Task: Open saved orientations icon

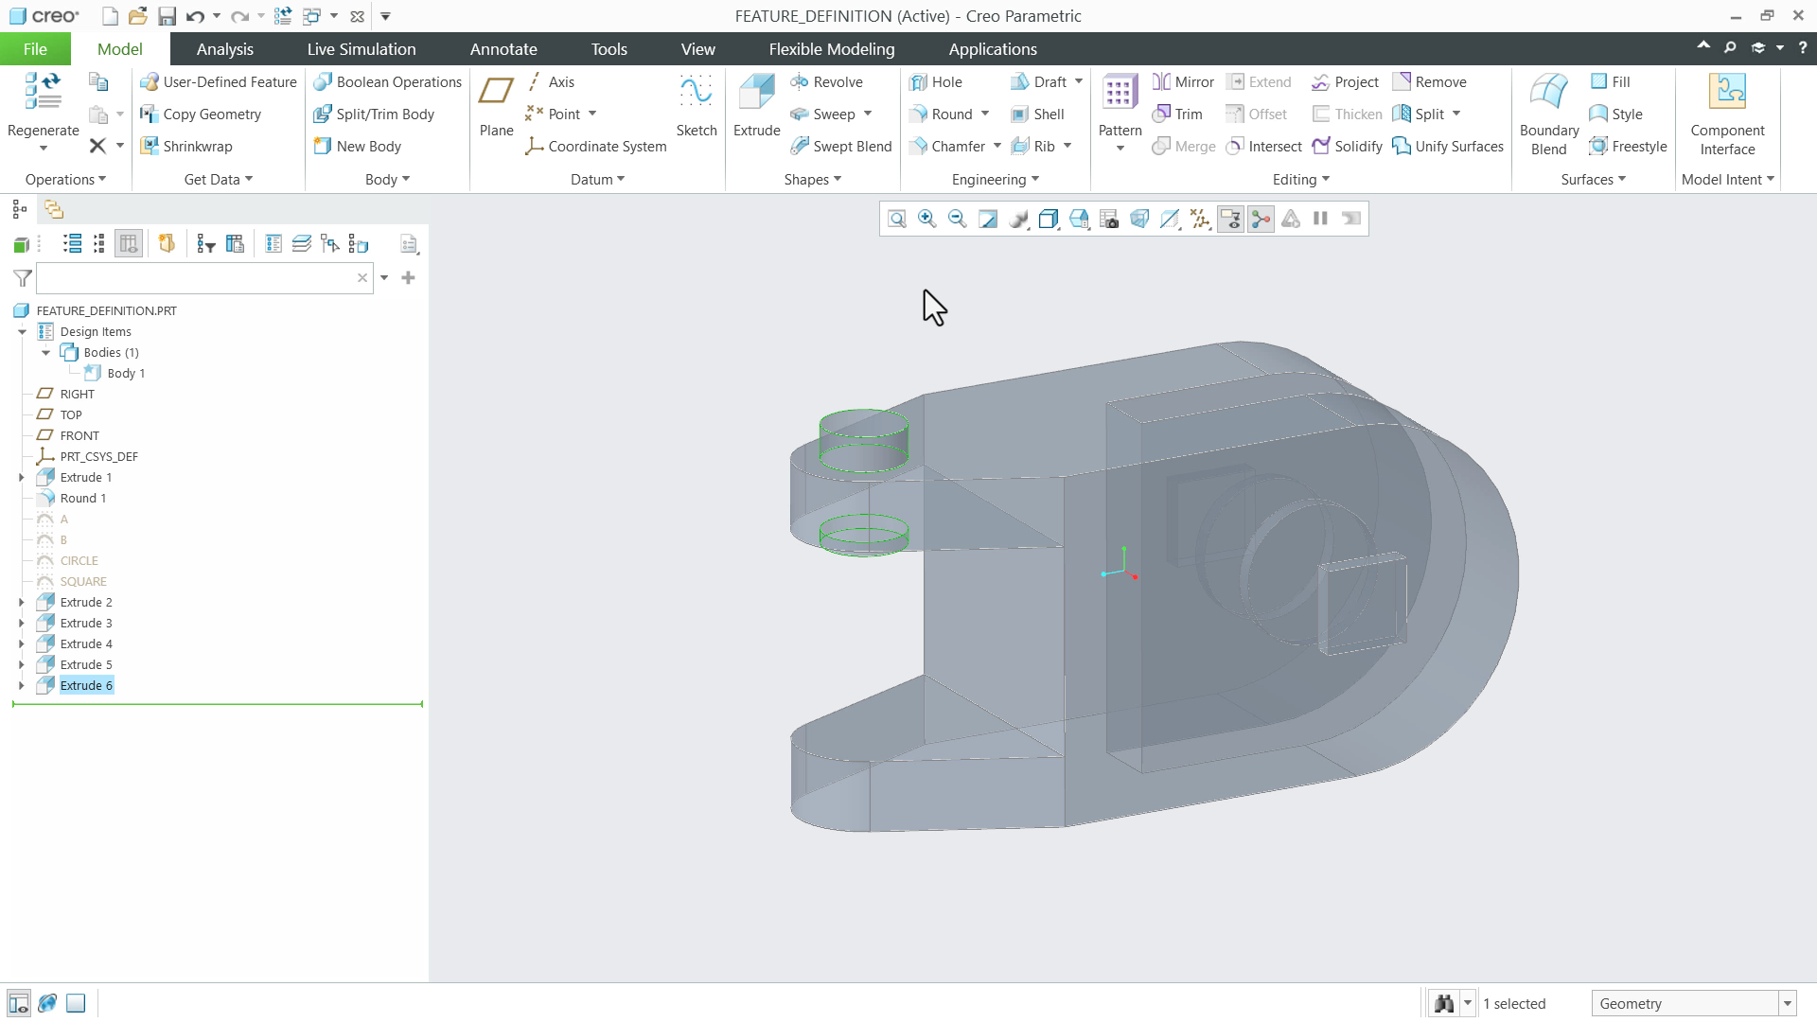Action: (1079, 219)
